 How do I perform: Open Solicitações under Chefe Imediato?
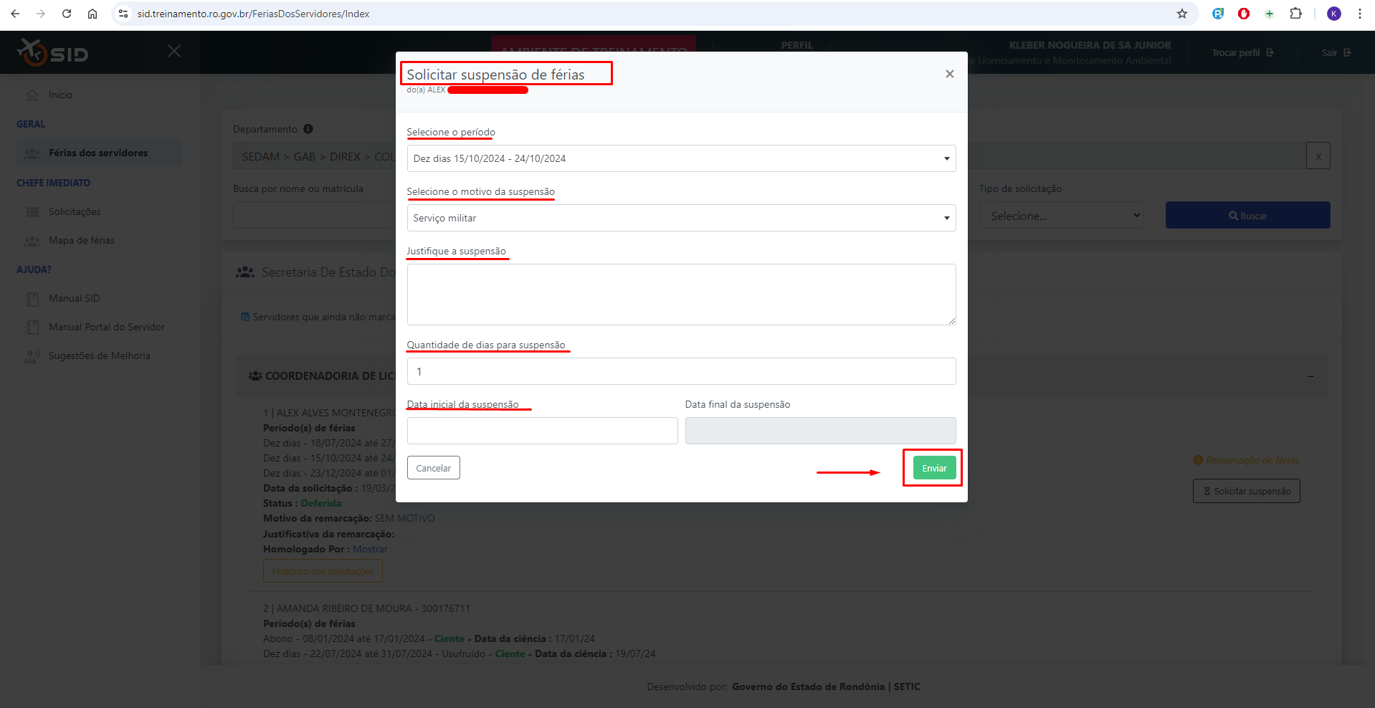pos(75,211)
